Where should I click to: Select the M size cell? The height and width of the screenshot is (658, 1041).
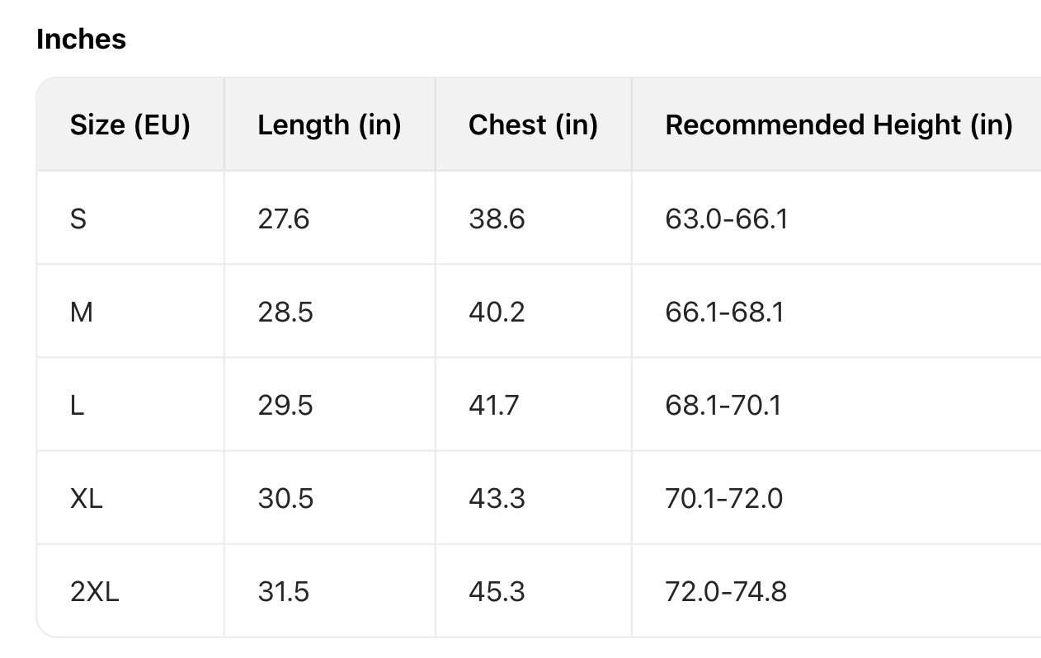tap(82, 313)
